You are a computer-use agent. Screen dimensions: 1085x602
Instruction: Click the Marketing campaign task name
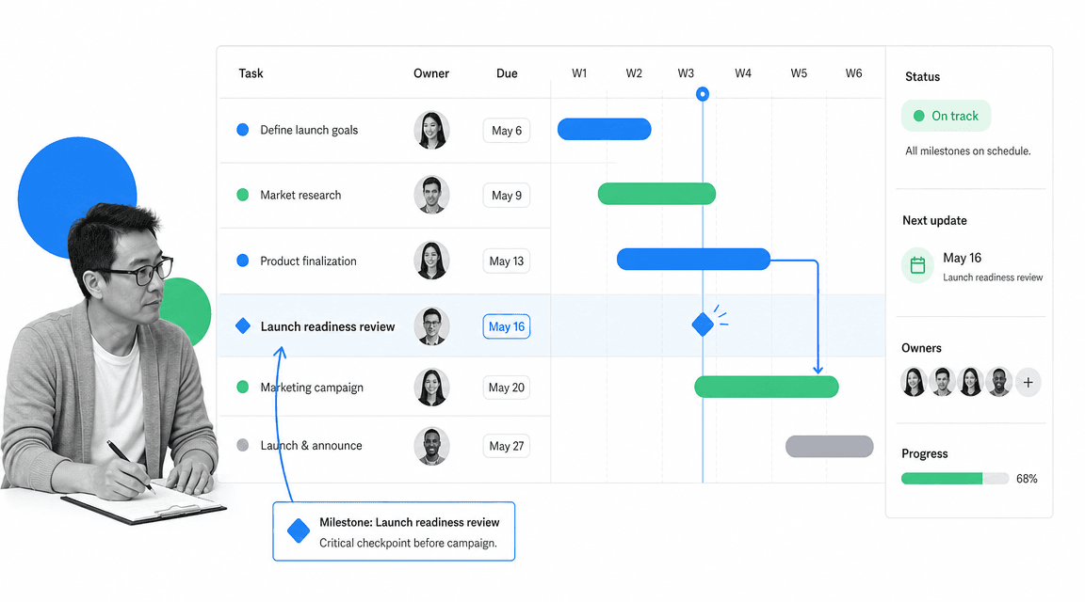pyautogui.click(x=312, y=387)
